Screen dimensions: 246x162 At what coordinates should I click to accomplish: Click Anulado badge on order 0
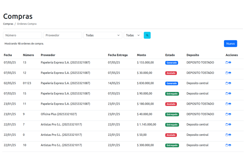[x=171, y=135]
